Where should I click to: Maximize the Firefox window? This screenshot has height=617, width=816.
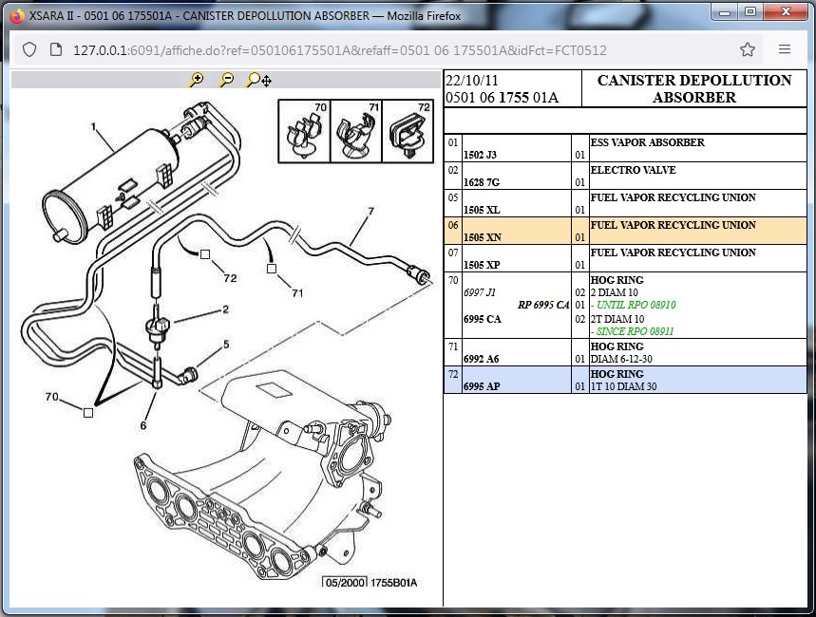click(x=750, y=12)
